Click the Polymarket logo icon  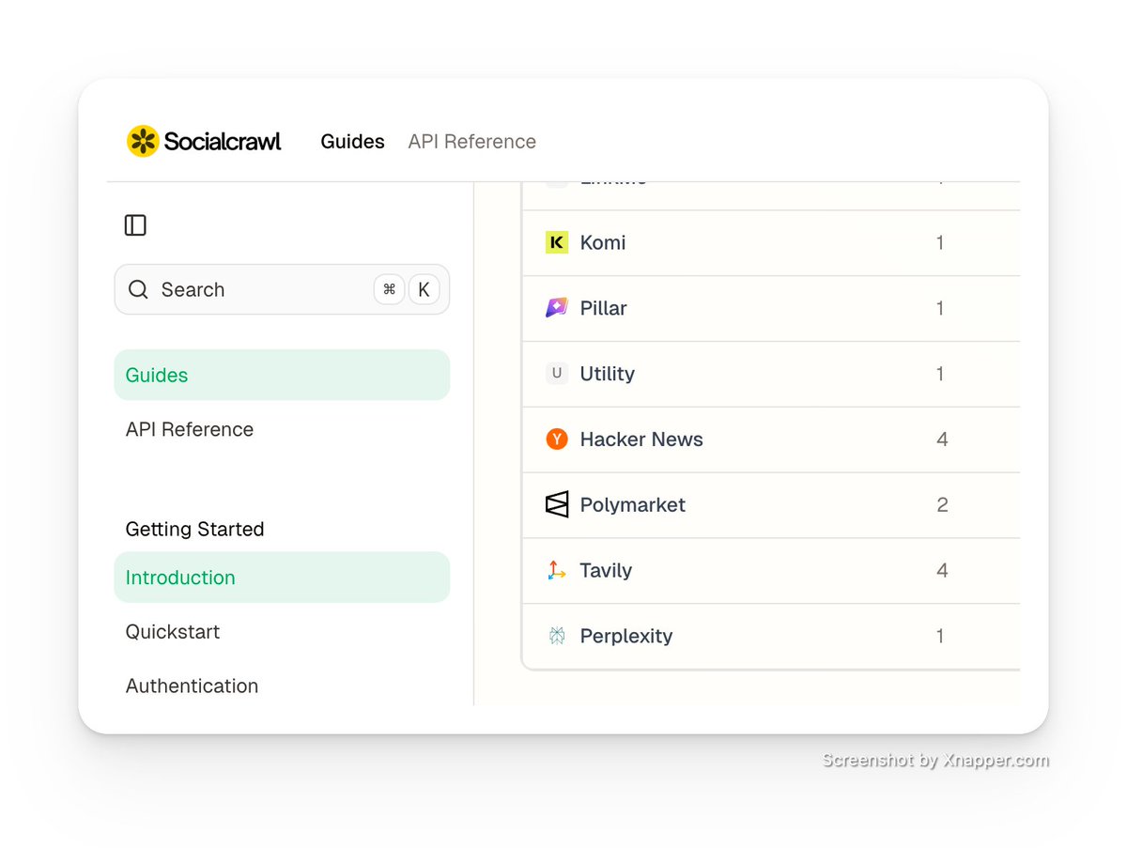click(557, 504)
